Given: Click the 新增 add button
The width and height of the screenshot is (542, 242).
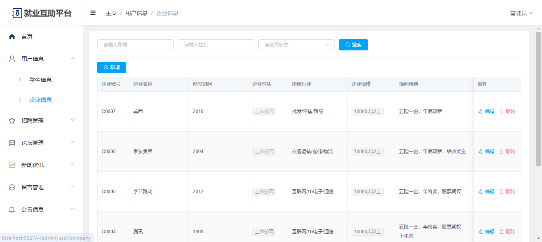Looking at the screenshot, I should click(x=111, y=67).
